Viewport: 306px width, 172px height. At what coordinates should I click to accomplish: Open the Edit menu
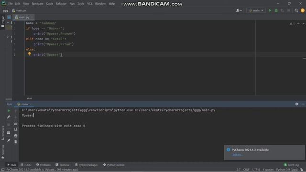tap(18, 4)
